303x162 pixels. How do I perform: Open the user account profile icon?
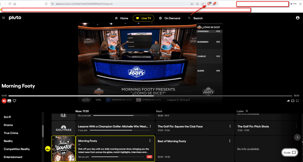[298, 18]
